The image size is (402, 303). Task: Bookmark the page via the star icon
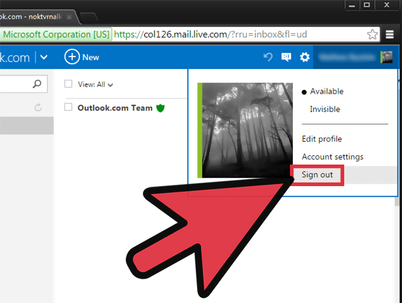[372, 34]
